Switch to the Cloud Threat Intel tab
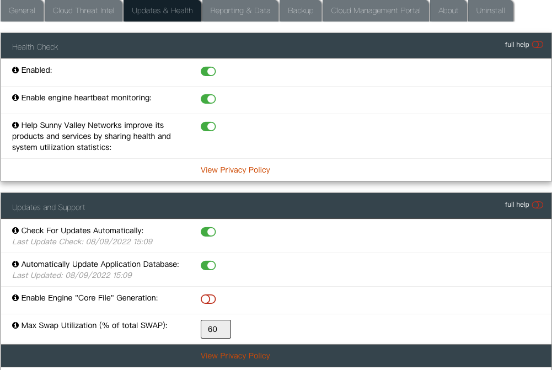The width and height of the screenshot is (552, 370). (x=83, y=10)
